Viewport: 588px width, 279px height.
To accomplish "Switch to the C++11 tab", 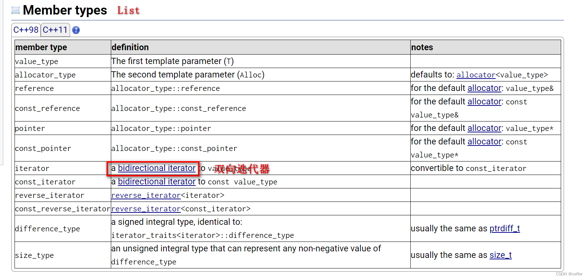I will click(55, 30).
